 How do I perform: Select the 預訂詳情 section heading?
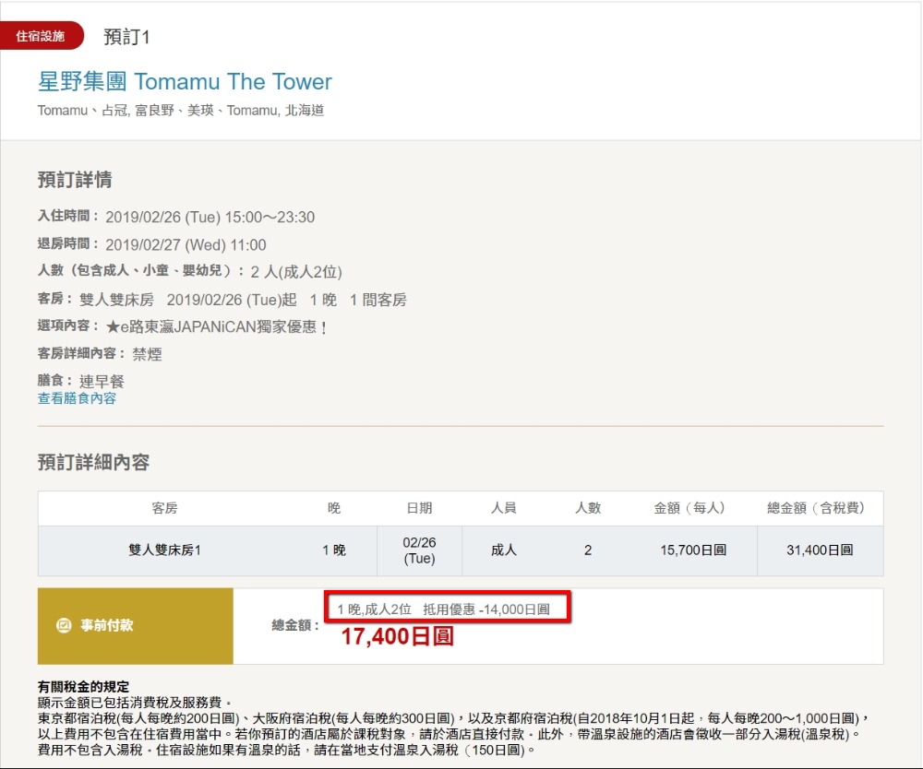click(75, 179)
